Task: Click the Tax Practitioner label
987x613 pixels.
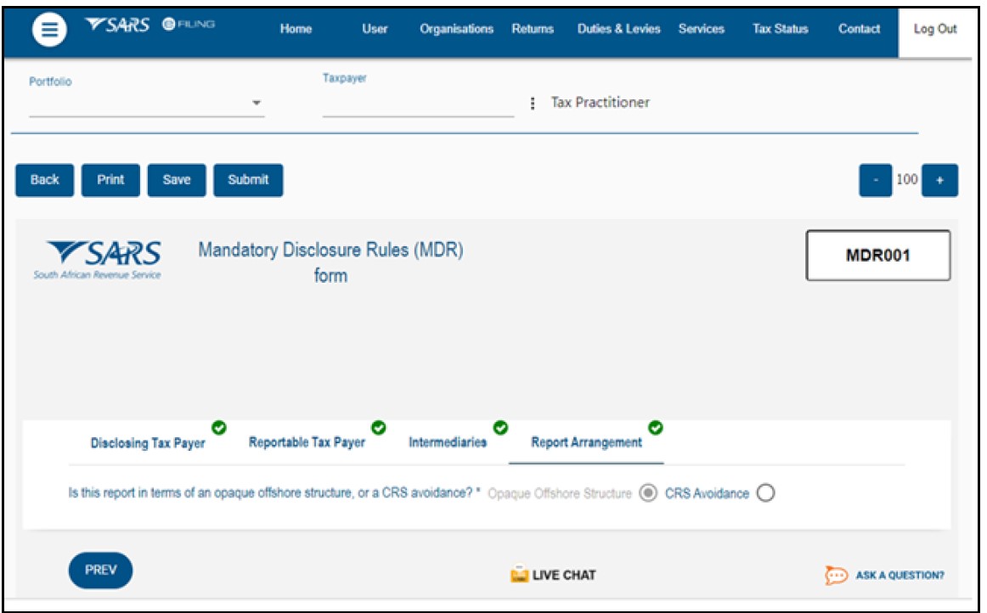Action: pos(600,103)
